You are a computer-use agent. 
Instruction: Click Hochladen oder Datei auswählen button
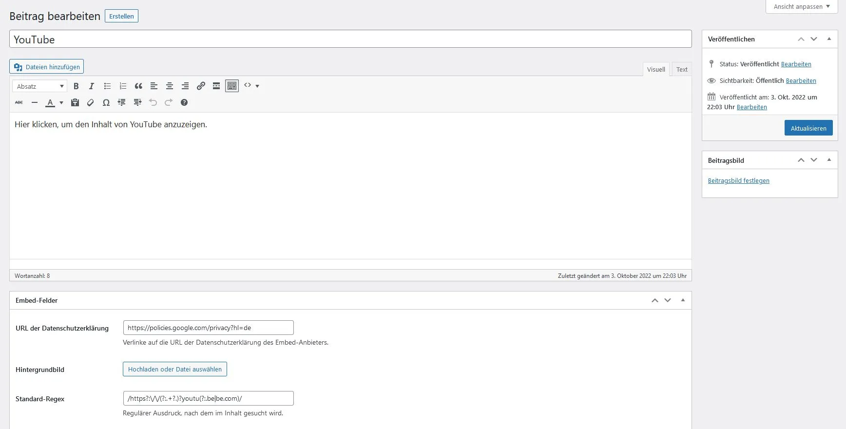[x=175, y=369]
